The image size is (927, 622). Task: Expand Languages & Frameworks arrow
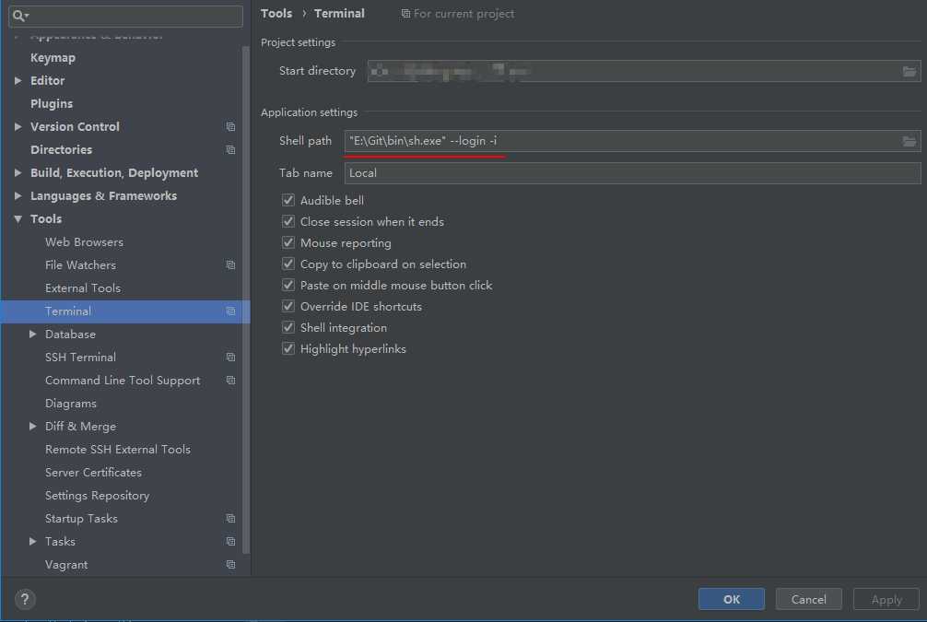click(x=18, y=195)
